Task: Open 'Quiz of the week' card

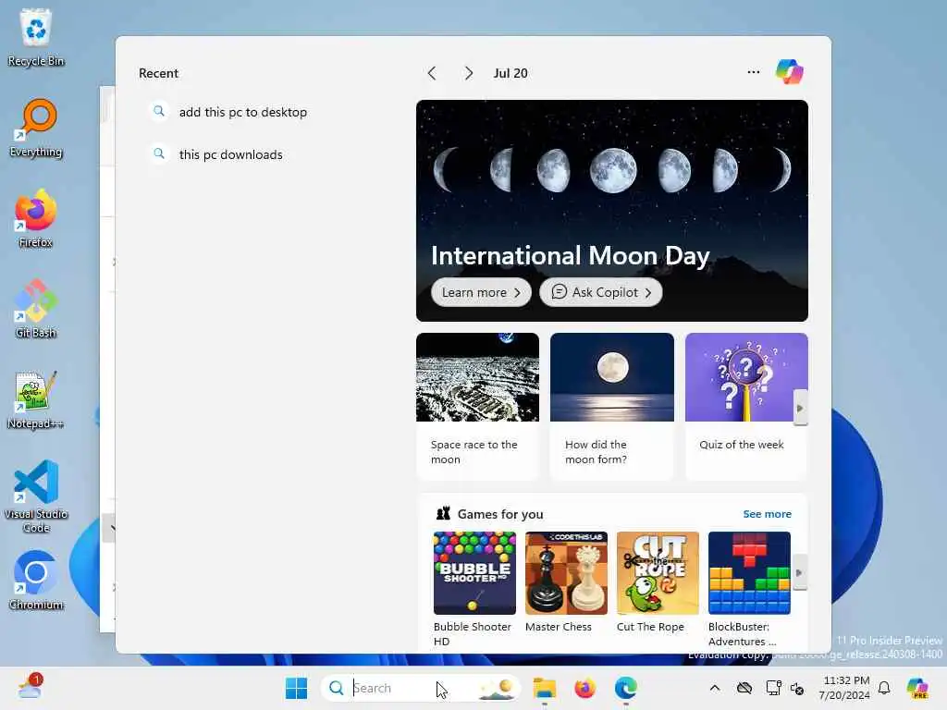Action: pyautogui.click(x=746, y=406)
